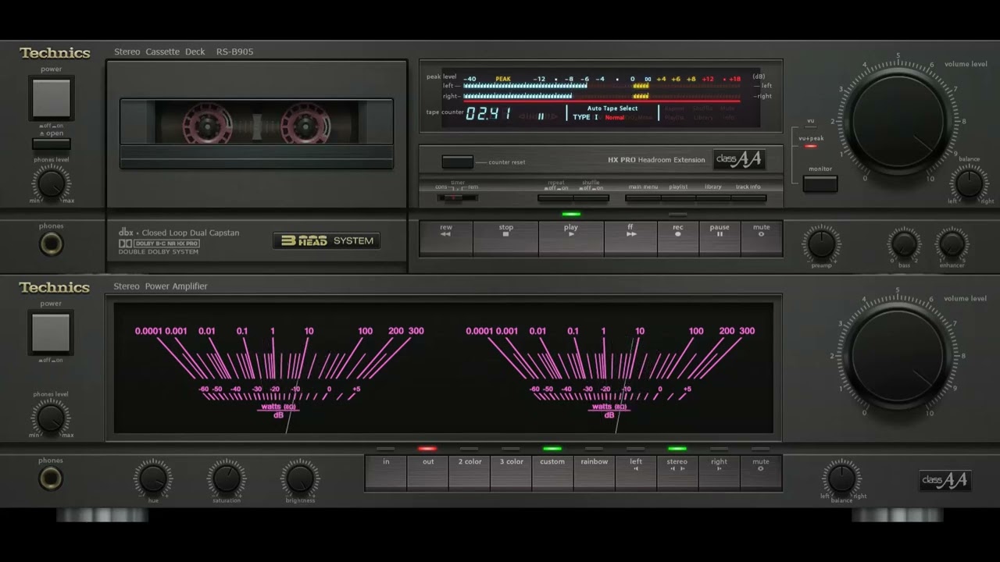Click the enhancer knob

(x=952, y=244)
